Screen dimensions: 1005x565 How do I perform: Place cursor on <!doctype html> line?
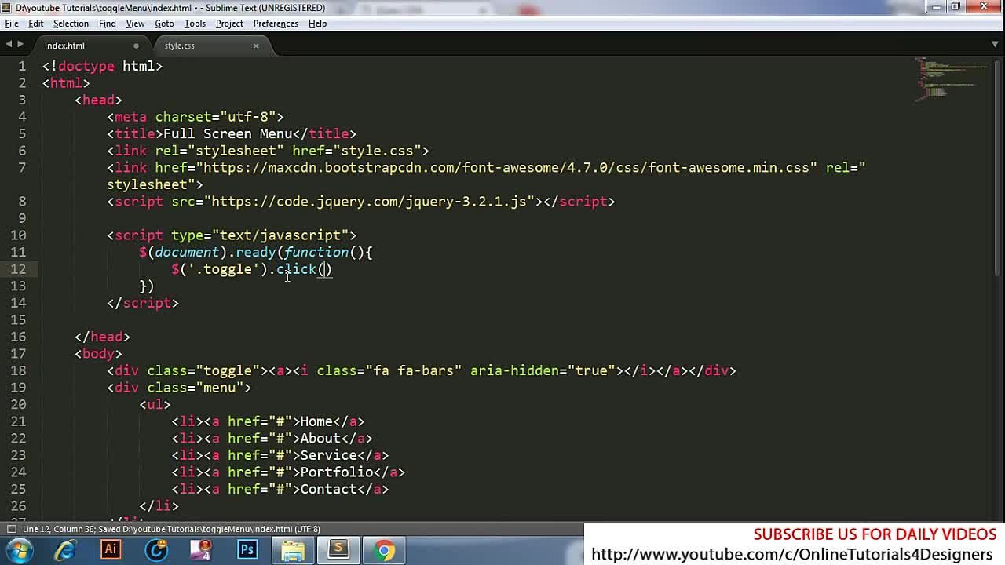(x=102, y=66)
